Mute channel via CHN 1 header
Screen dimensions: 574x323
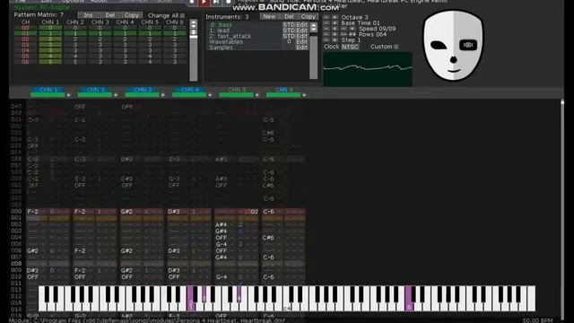click(48, 90)
